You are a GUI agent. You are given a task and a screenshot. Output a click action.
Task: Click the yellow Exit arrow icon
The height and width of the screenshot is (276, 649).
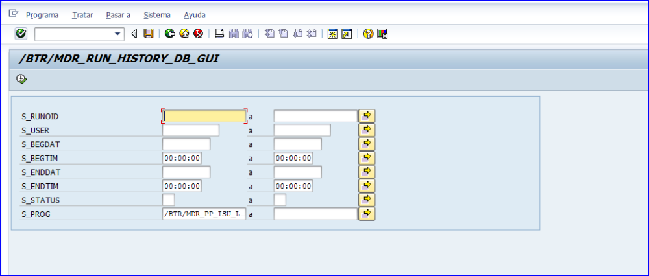click(x=184, y=34)
